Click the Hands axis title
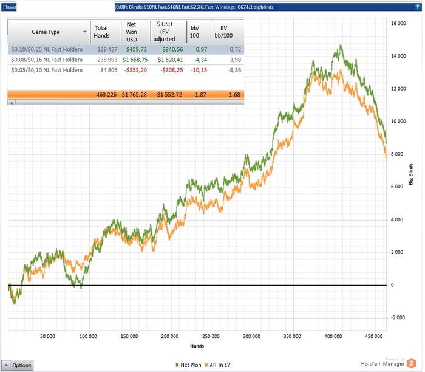Image resolution: width=425 pixels, height=372 pixels. point(197,346)
